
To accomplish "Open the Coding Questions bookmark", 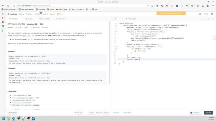I will 9,9.
